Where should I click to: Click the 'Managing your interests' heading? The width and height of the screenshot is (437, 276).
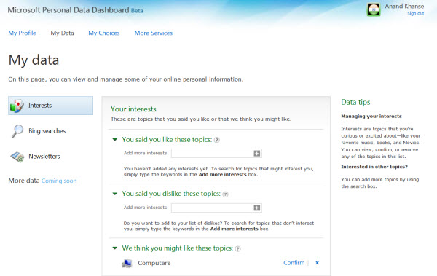click(371, 117)
